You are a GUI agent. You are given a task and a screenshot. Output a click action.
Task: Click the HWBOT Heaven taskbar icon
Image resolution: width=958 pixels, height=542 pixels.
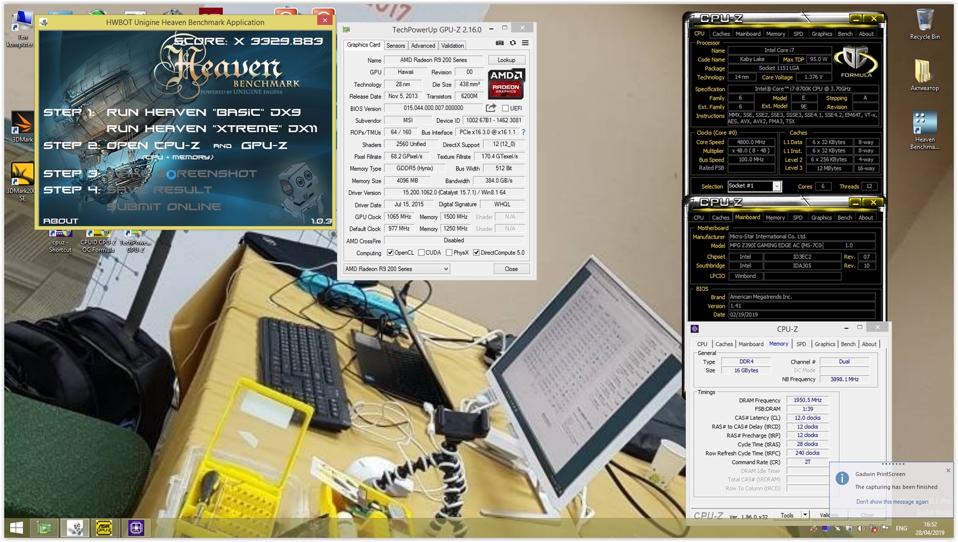click(x=75, y=528)
